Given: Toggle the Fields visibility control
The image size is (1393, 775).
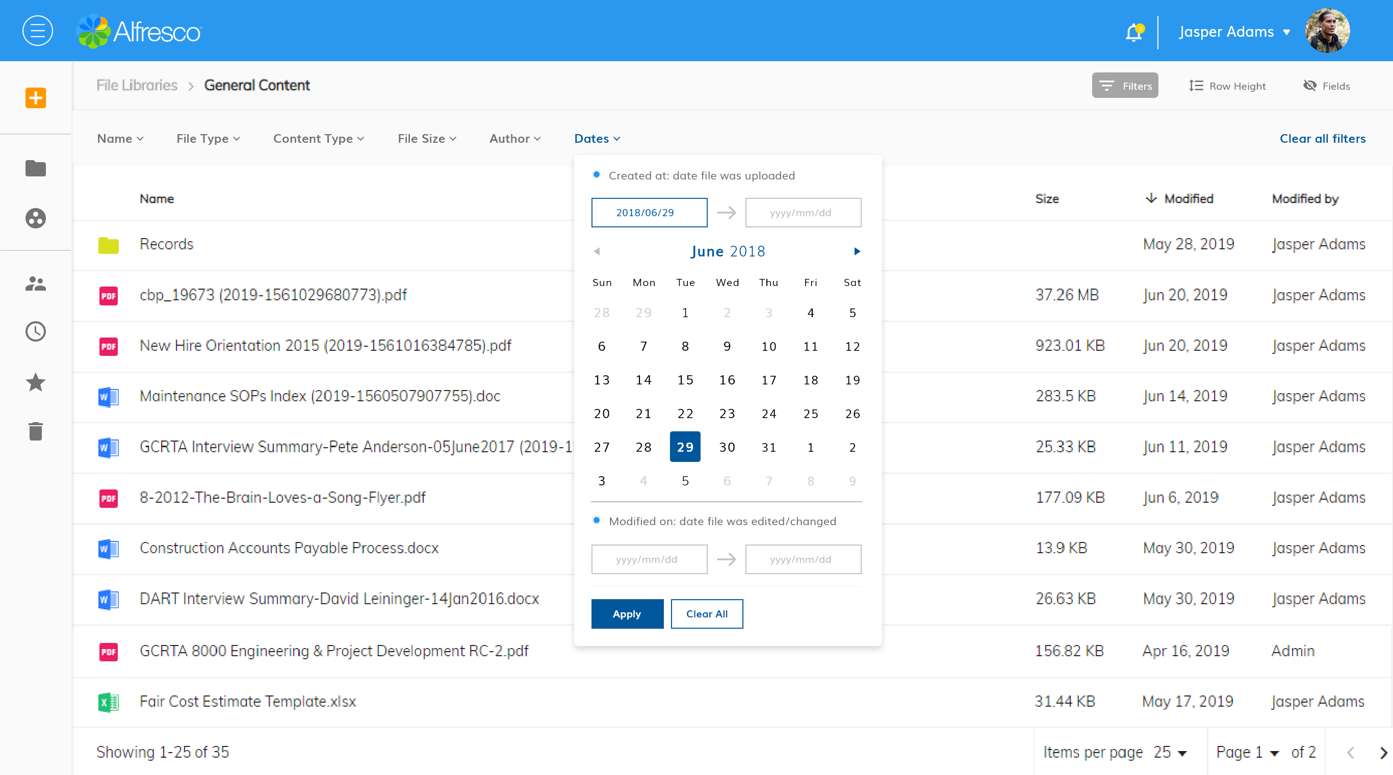Looking at the screenshot, I should pos(1327,86).
